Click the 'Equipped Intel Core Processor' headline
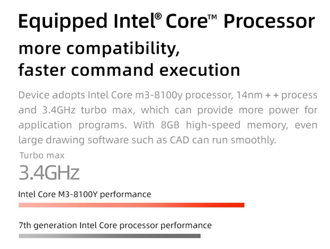The image size is (330, 249). point(166,22)
